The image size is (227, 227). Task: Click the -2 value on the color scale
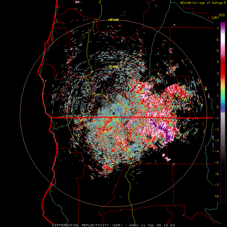point(217,129)
